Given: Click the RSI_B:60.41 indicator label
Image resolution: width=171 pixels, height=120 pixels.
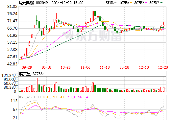Looking at the screenshot, I should tap(53, 97).
